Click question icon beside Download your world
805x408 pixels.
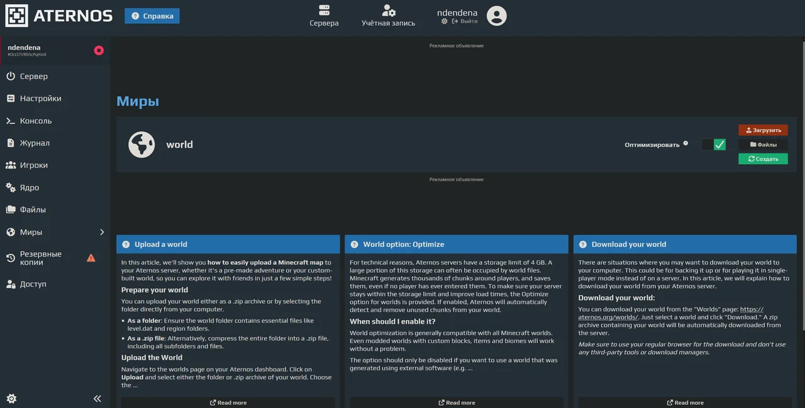[583, 245]
